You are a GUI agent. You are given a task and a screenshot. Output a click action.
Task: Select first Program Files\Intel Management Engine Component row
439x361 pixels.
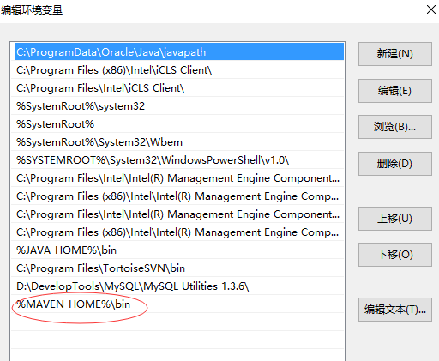(177, 178)
